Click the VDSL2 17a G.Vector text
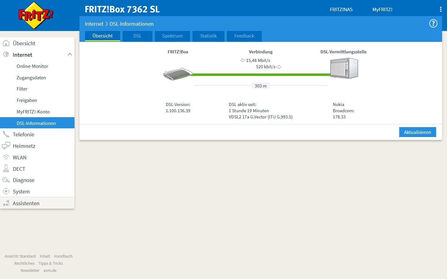447x279 pixels. 260,117
